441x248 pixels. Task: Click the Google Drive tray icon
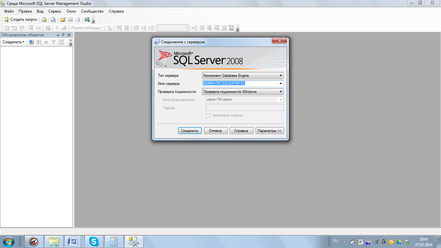tap(399, 242)
